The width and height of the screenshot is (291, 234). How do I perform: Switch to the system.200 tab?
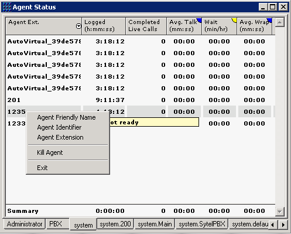[x=115, y=224]
